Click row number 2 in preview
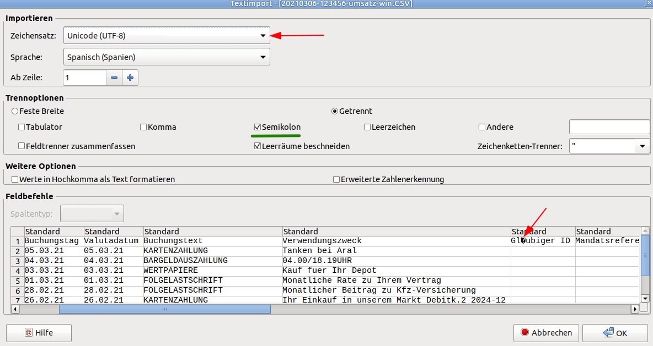 click(18, 251)
